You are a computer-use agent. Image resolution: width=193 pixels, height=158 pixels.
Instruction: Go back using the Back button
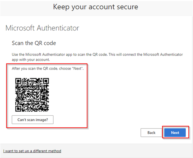(151, 133)
